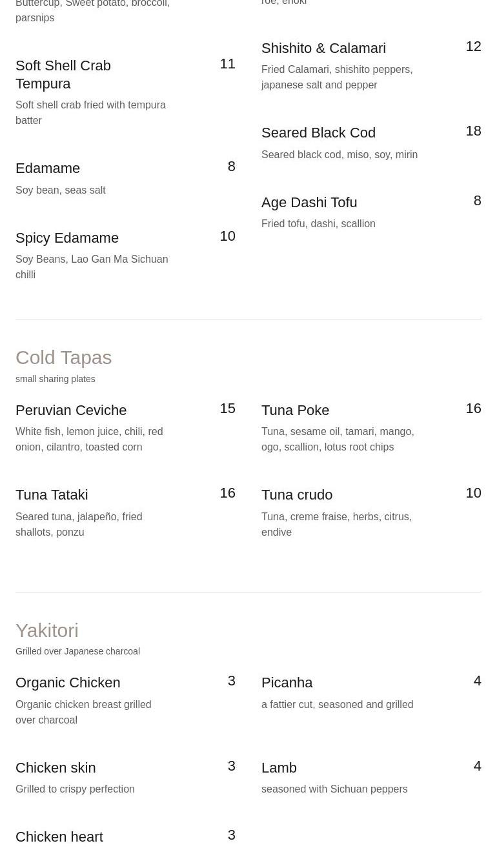Click the Cold Tapas section heading
Screen dimensions: 497x850
[63, 358]
